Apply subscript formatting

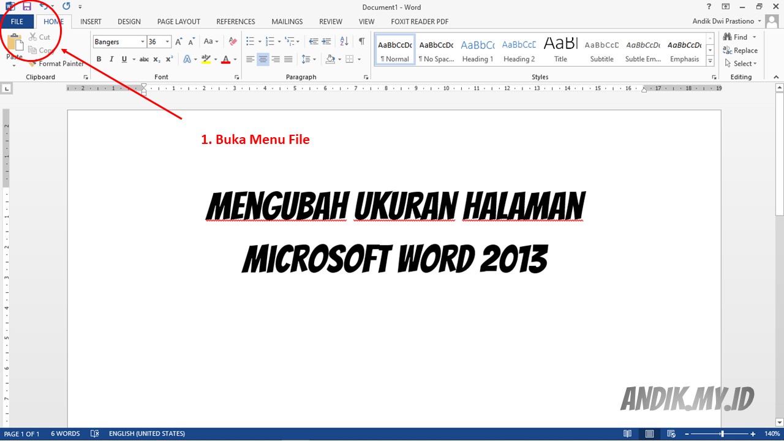(x=157, y=59)
